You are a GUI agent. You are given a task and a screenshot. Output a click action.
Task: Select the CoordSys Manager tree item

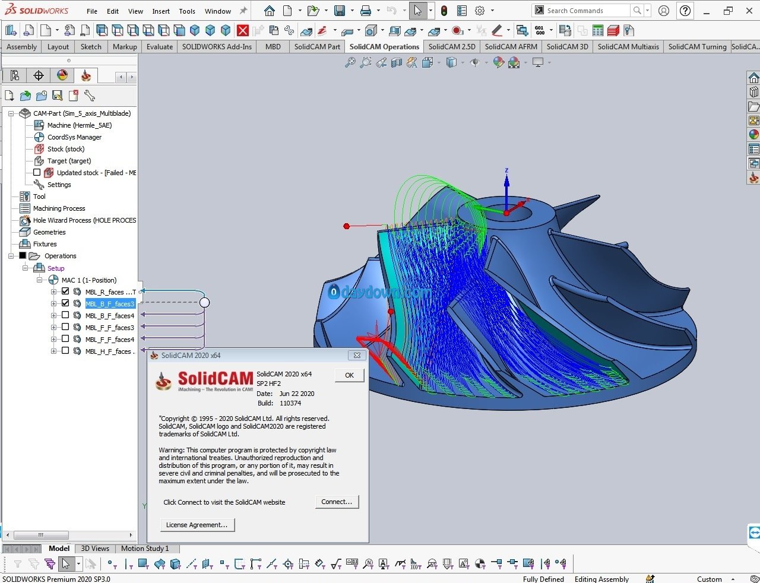coord(74,137)
